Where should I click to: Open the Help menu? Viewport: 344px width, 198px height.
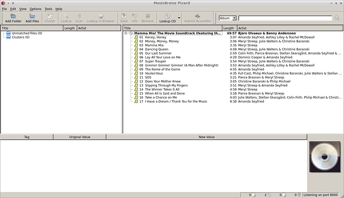coord(59,9)
